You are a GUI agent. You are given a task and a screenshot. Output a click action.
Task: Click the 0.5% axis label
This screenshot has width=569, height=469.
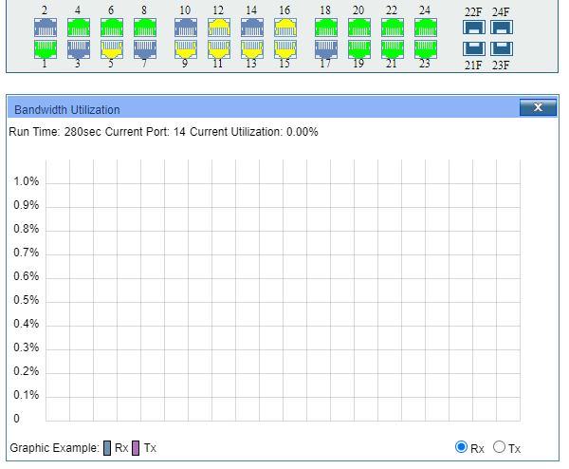[27, 300]
